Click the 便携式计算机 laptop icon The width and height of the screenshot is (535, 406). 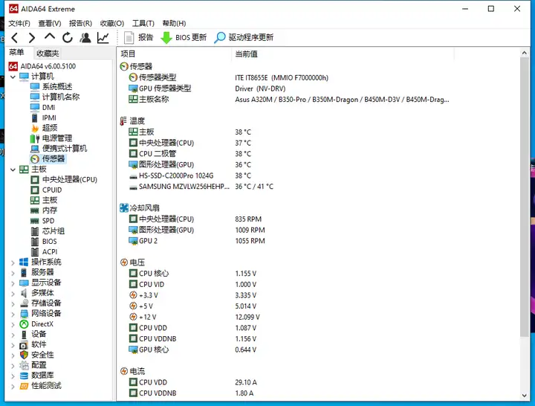(x=35, y=149)
